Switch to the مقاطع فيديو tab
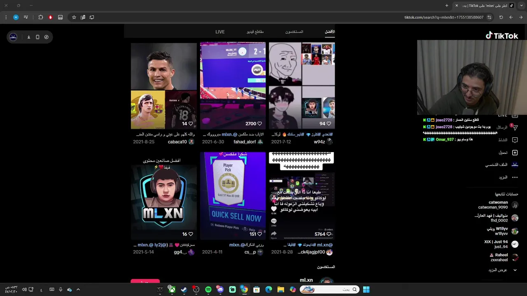Viewport: 527px width, 296px height. coord(255,32)
